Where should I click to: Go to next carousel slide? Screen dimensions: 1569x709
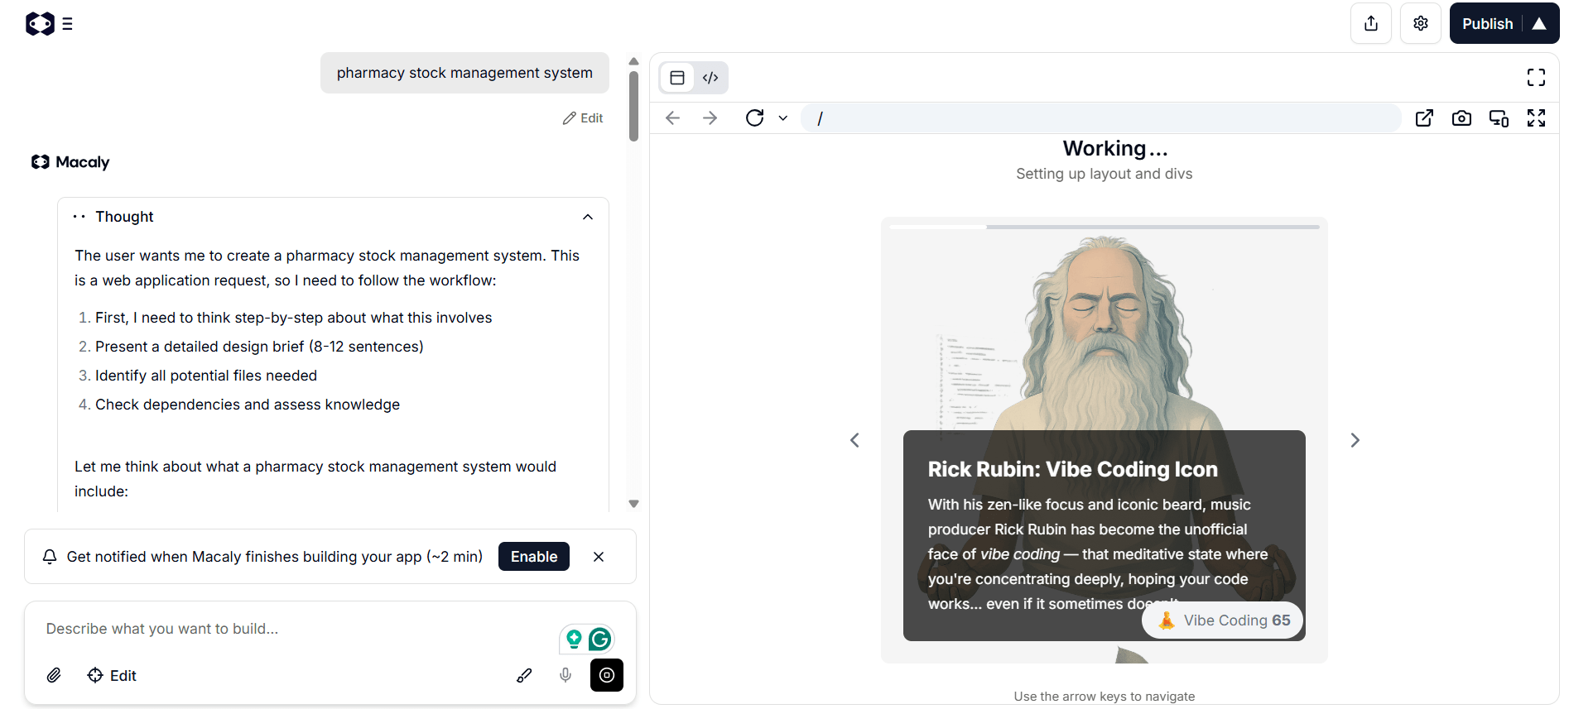[x=1355, y=440]
